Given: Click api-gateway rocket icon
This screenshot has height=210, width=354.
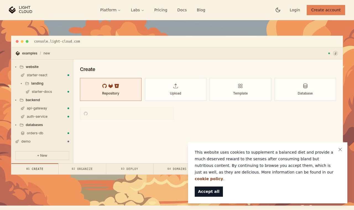Looking at the screenshot, I should pyautogui.click(x=23, y=108).
